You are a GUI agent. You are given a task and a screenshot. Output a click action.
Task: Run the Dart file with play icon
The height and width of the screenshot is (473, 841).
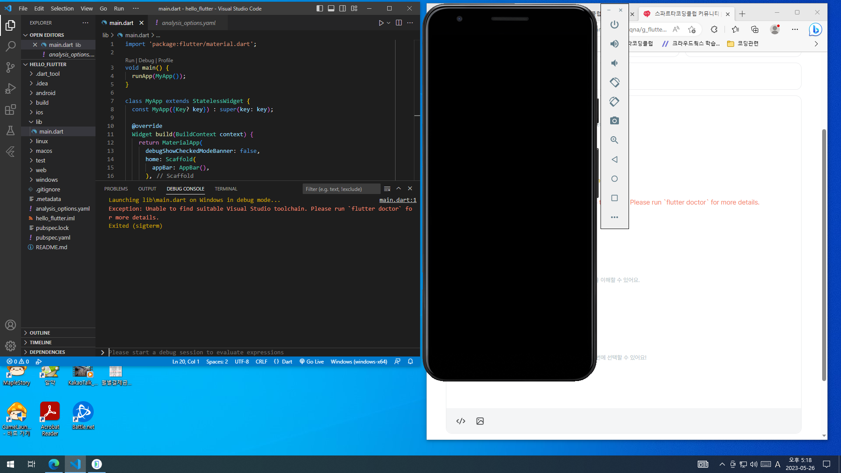pos(381,23)
